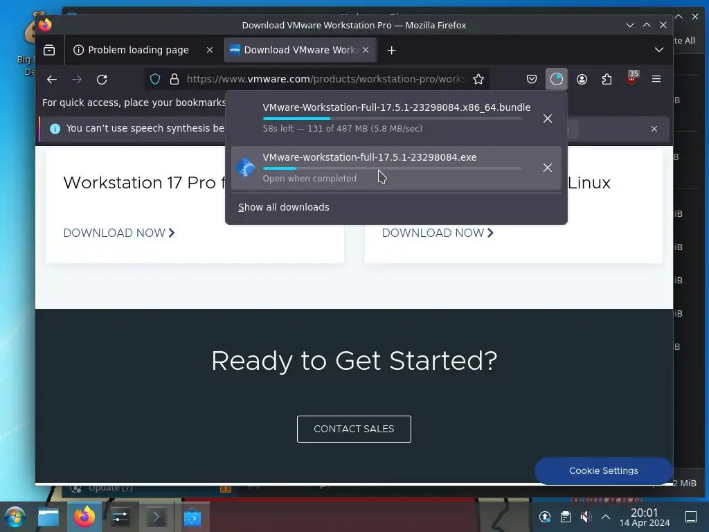This screenshot has width=709, height=532.
Task: Open the Firefox account icon
Action: [x=582, y=79]
